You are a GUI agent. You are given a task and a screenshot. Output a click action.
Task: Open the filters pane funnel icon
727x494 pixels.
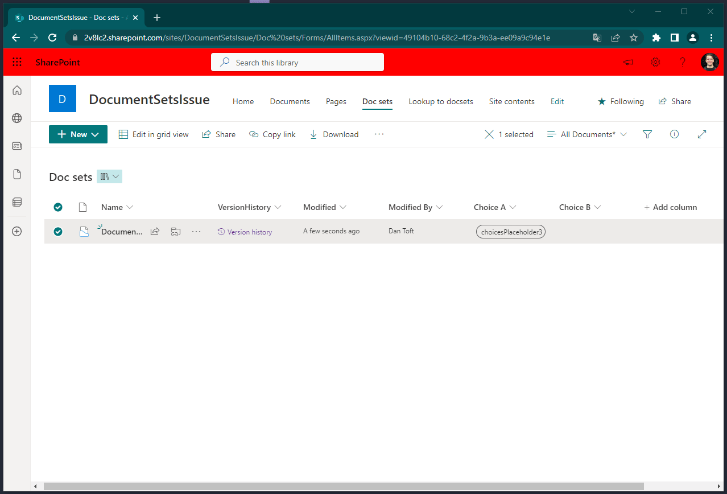647,134
